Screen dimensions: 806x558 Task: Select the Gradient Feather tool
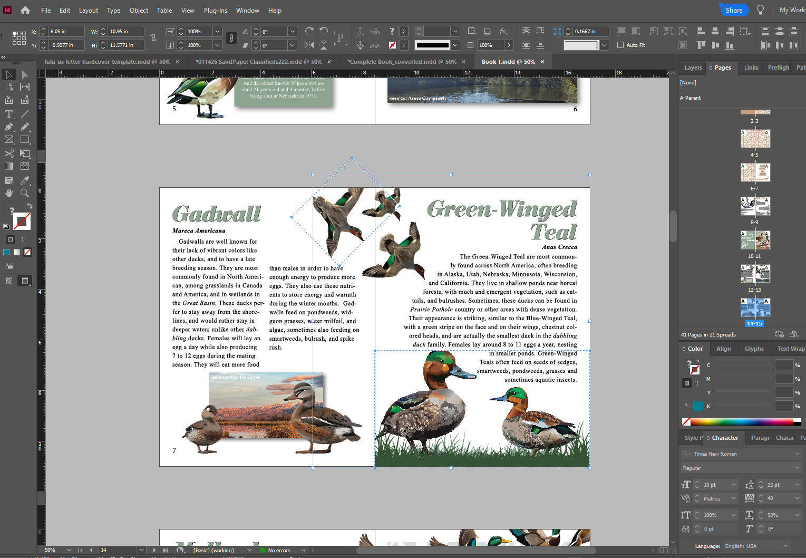pyautogui.click(x=25, y=166)
